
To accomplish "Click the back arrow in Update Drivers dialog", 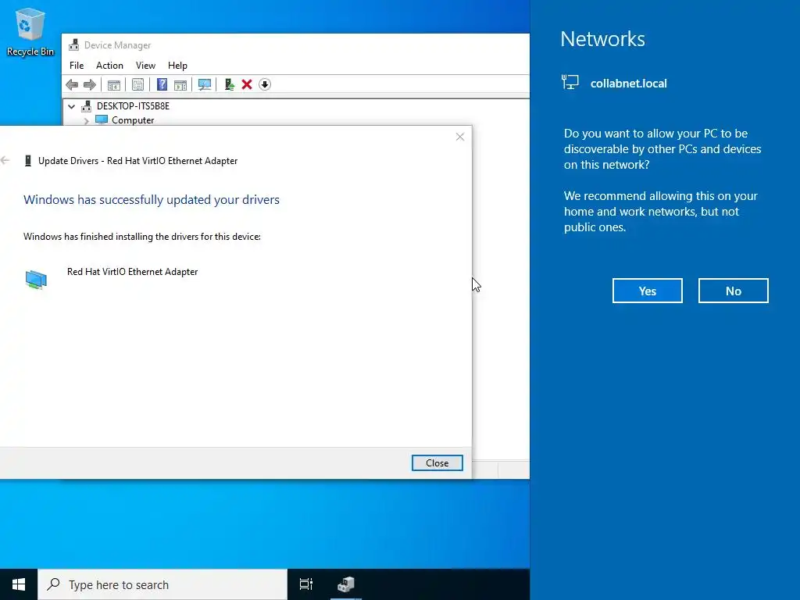I will (x=5, y=161).
